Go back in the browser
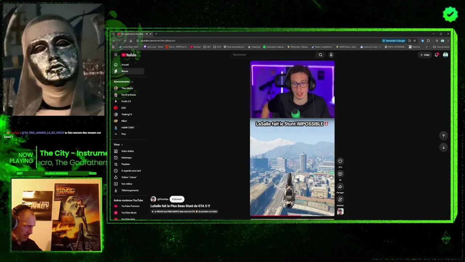This screenshot has width=465, height=262. click(x=113, y=41)
